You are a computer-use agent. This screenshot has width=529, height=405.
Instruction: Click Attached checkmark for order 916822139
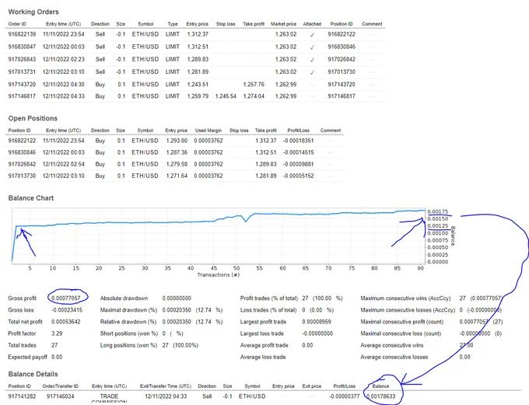click(x=312, y=35)
